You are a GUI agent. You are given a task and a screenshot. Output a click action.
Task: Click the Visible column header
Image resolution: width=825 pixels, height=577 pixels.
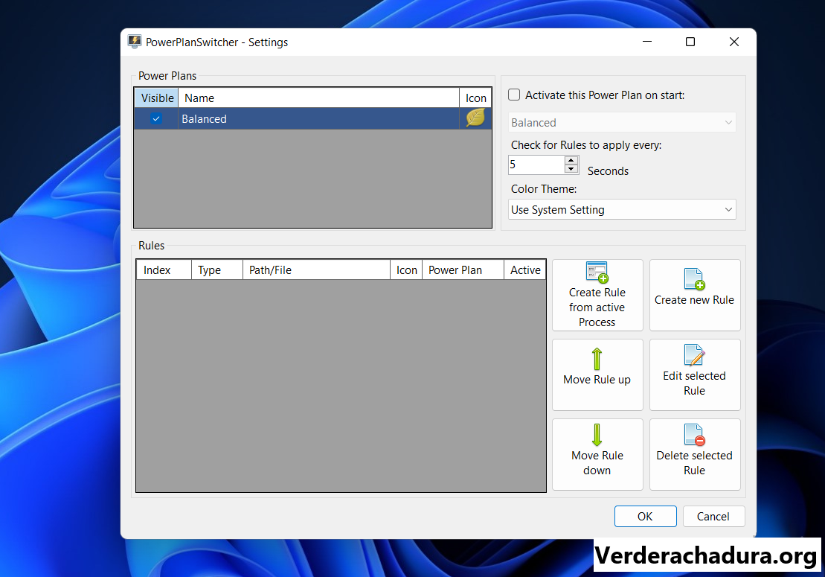click(x=157, y=98)
